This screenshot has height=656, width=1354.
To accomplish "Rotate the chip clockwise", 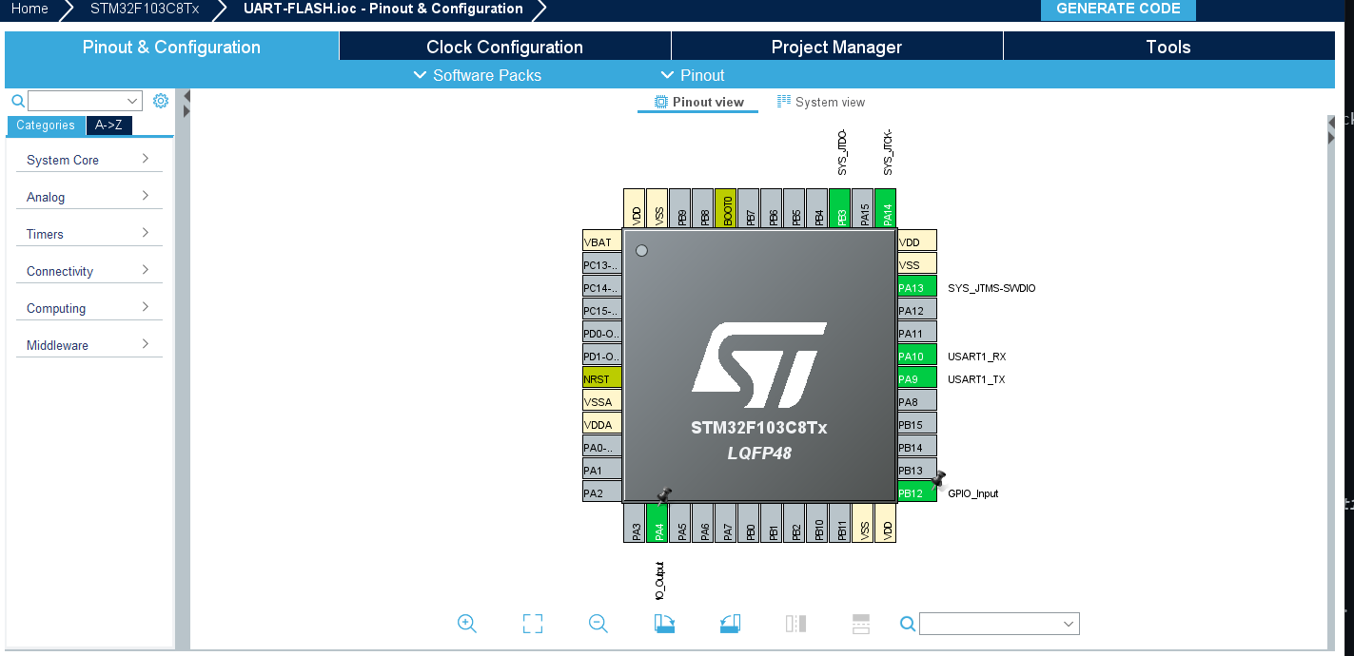I will point(663,624).
